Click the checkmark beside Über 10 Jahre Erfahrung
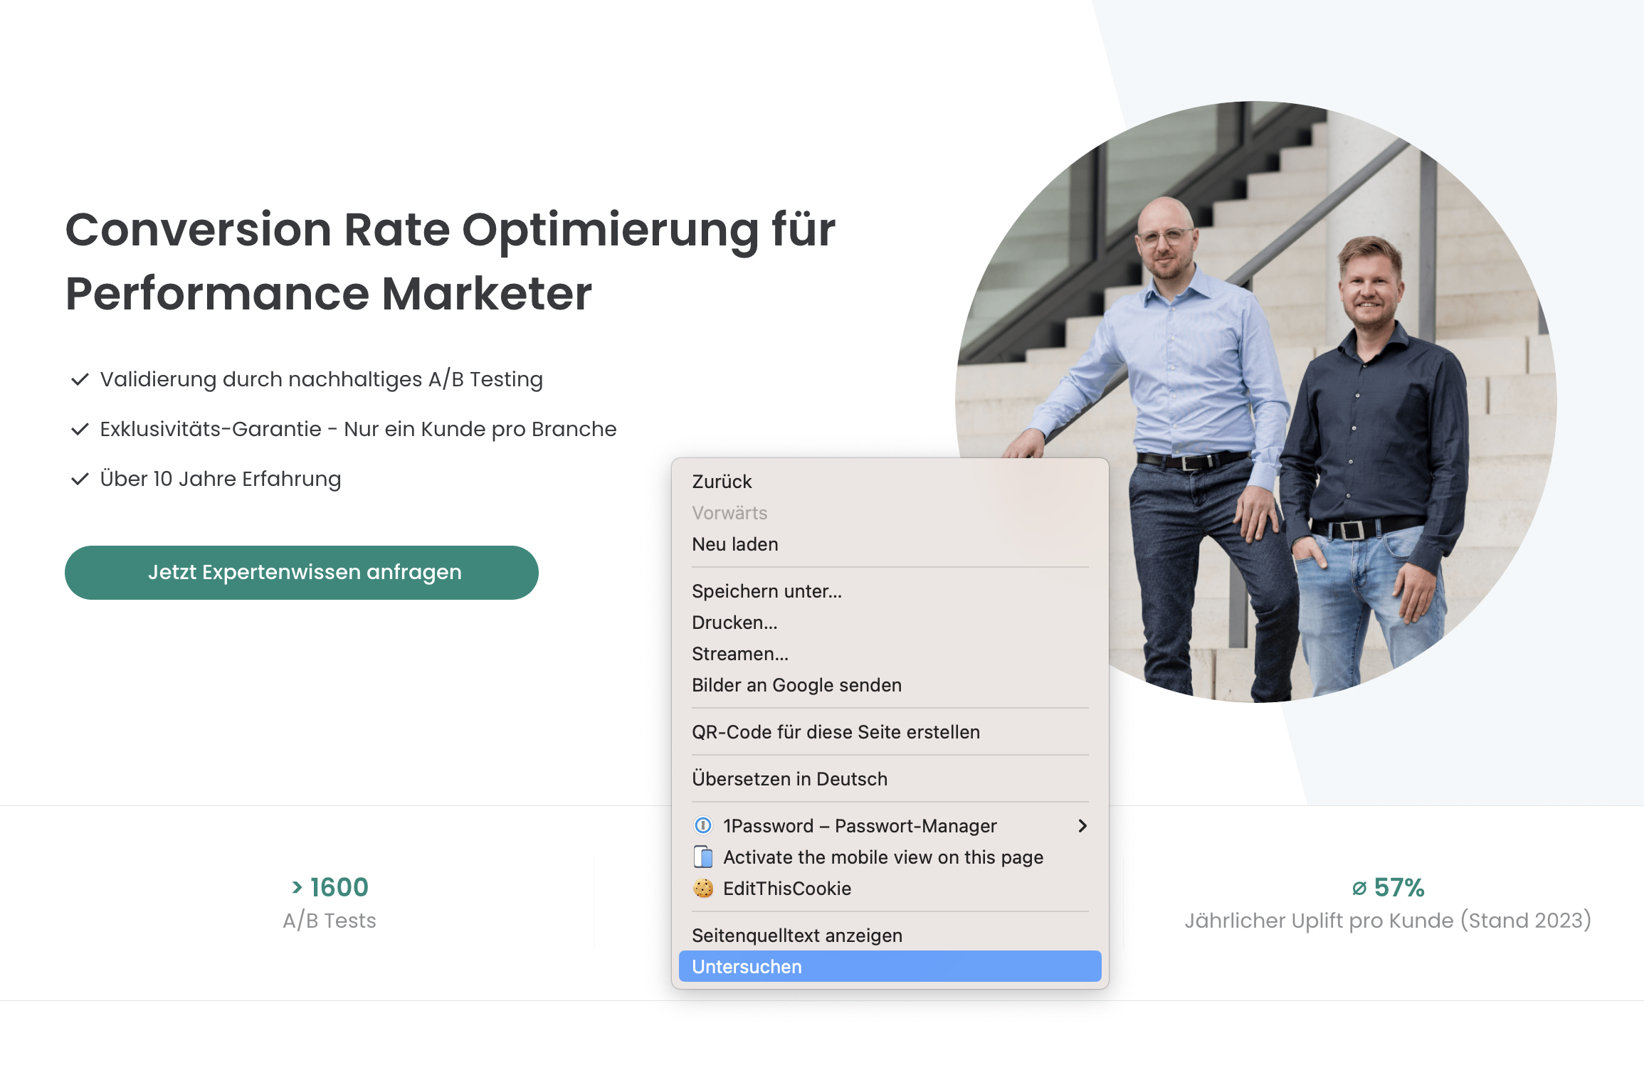Image resolution: width=1644 pixels, height=1070 pixels. [x=80, y=479]
